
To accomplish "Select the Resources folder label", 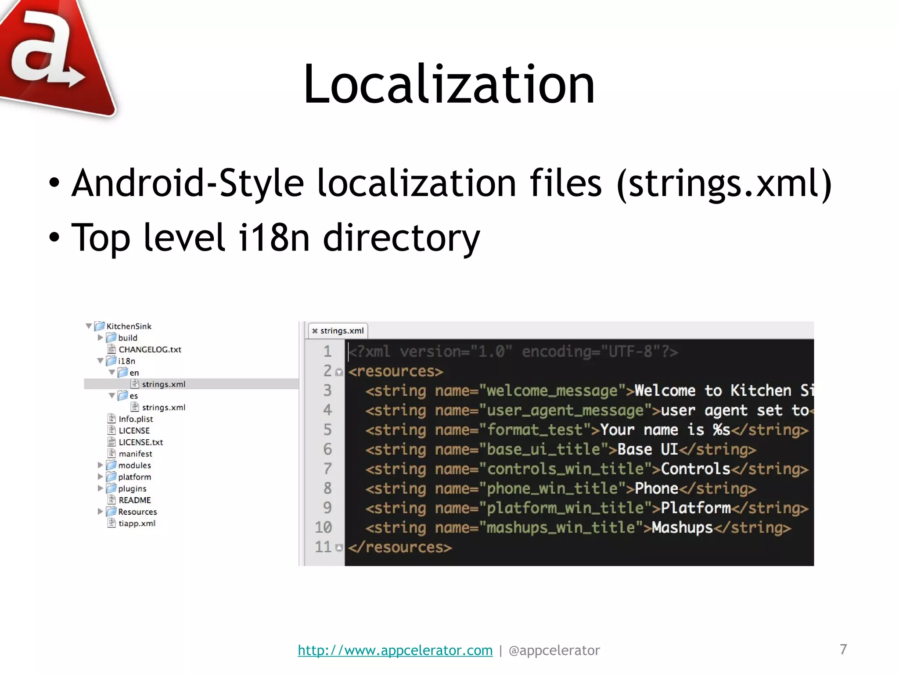I will point(137,512).
